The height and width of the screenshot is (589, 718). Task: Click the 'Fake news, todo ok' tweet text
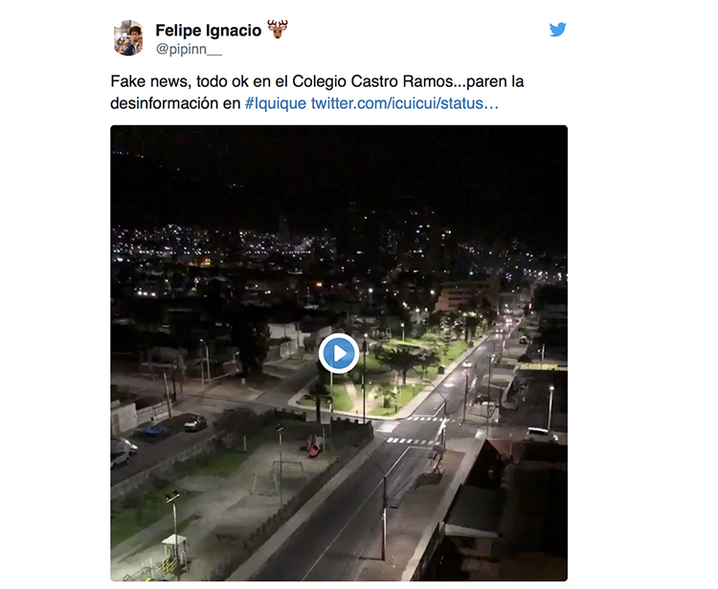click(317, 93)
